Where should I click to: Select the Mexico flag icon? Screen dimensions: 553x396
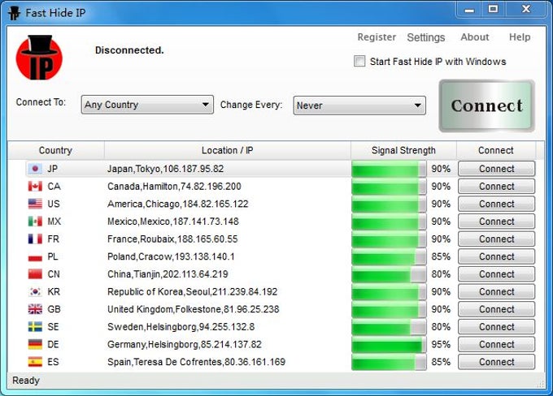coord(35,222)
